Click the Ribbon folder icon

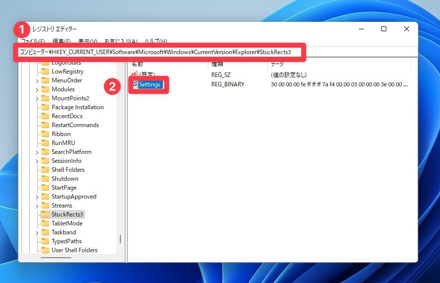tap(45, 134)
